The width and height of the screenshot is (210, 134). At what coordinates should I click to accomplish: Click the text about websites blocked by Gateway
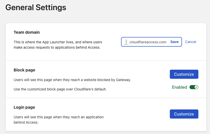pyautogui.click(x=72, y=80)
